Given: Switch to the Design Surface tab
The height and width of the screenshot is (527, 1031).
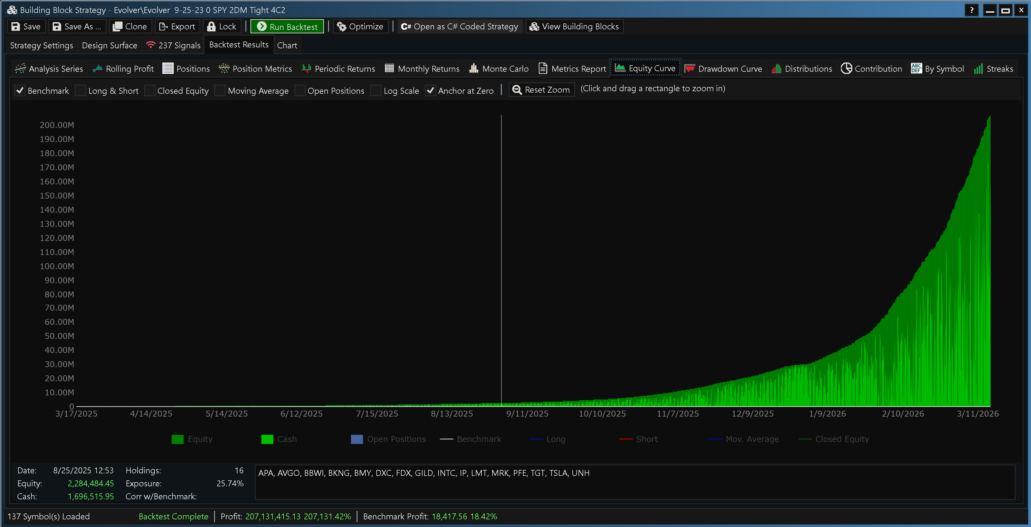Looking at the screenshot, I should click(x=109, y=45).
